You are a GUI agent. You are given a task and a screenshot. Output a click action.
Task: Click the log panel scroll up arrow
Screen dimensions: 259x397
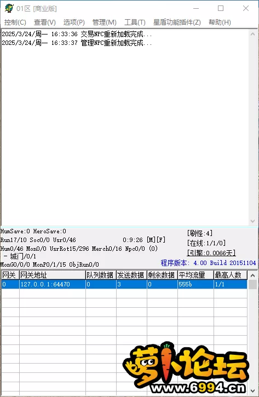[x=252, y=34]
